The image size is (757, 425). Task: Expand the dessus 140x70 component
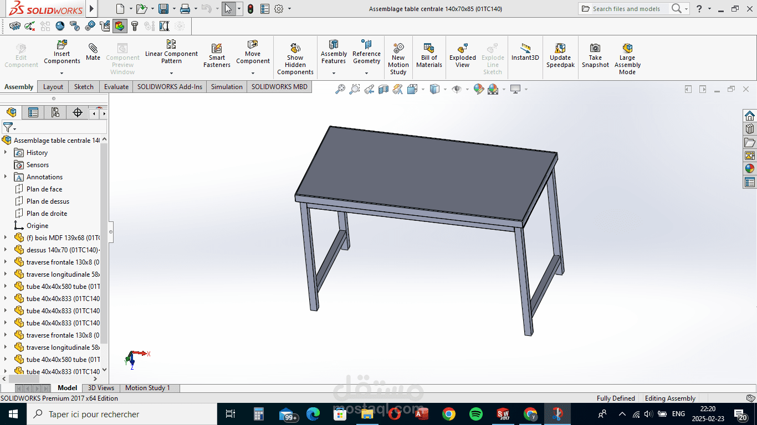click(6, 250)
